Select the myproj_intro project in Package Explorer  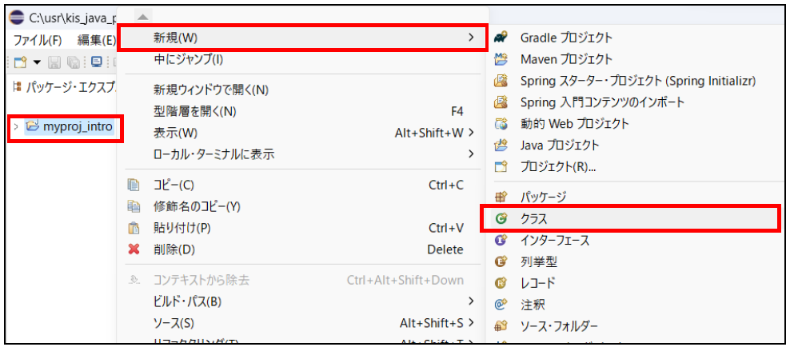coord(78,126)
